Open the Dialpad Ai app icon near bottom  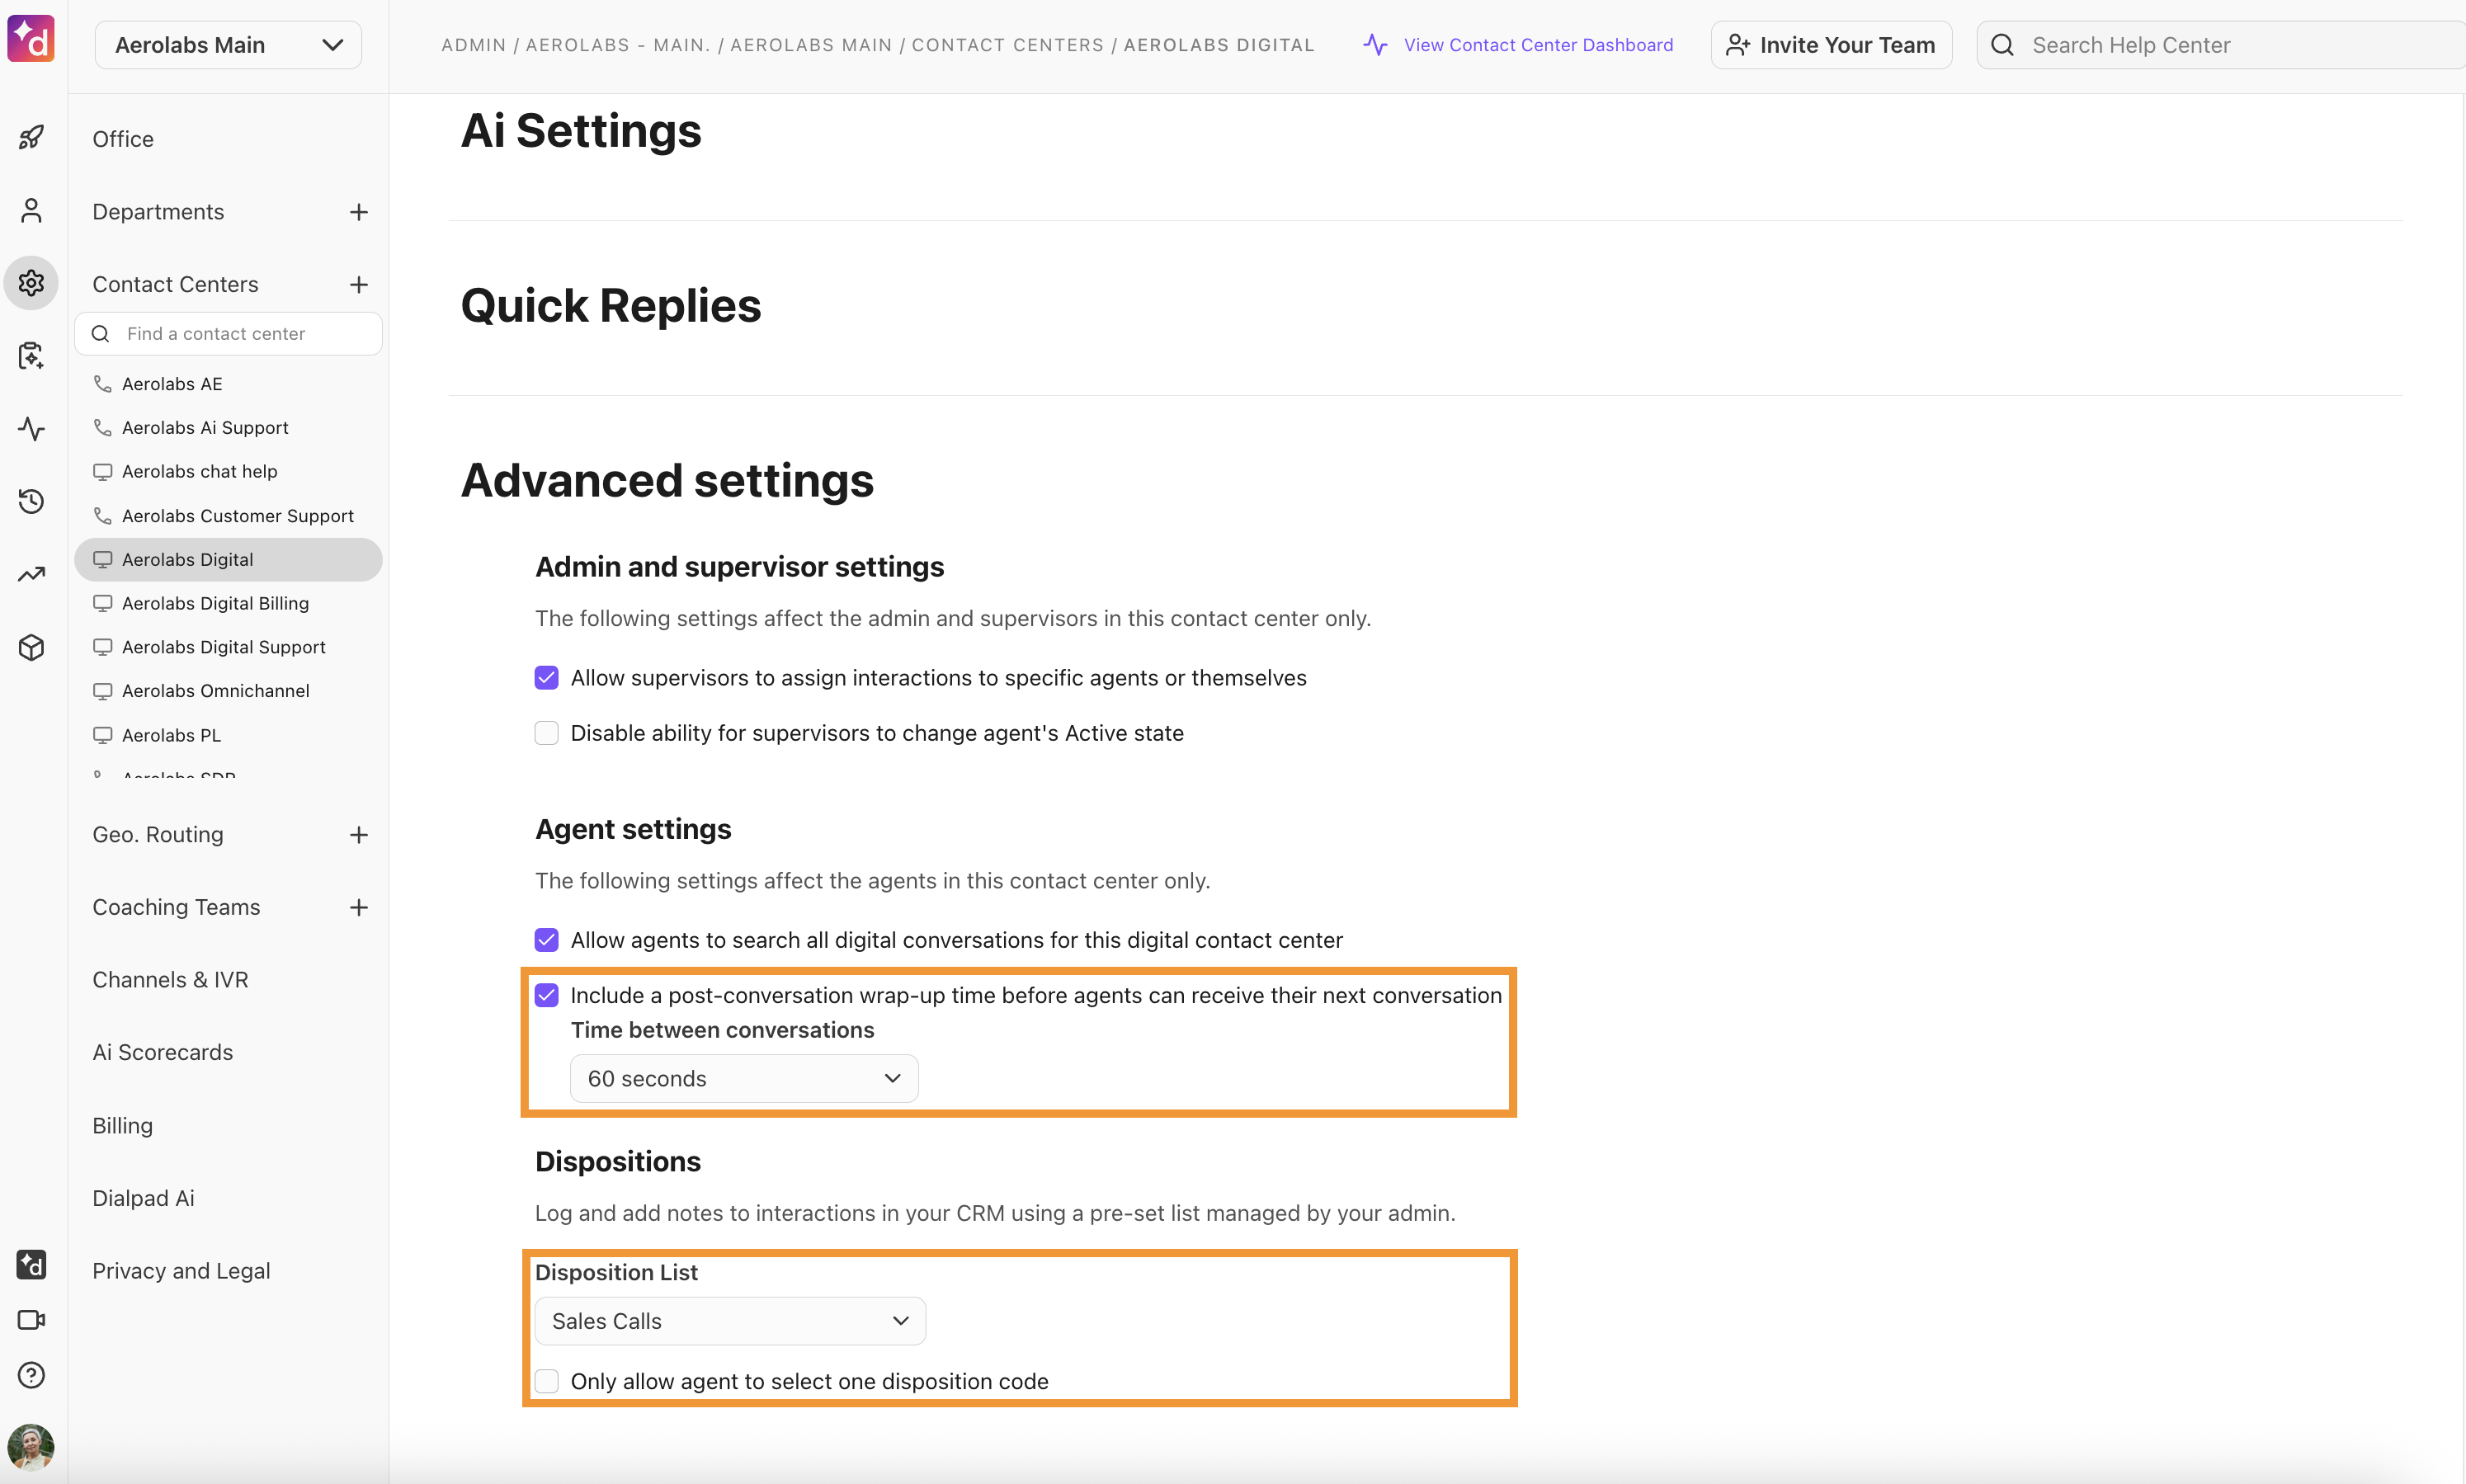click(x=31, y=1265)
